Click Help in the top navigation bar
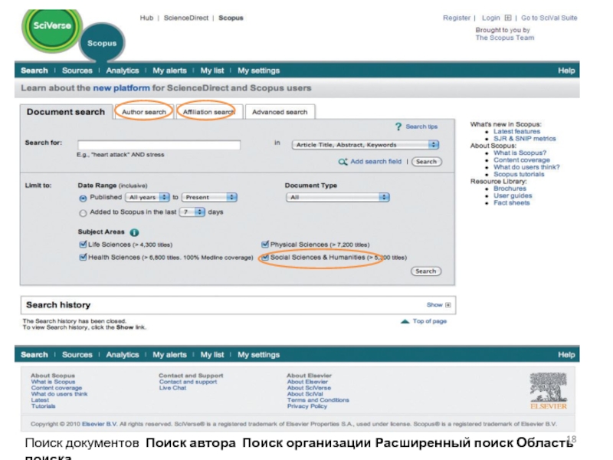The width and height of the screenshot is (613, 460). (x=566, y=71)
